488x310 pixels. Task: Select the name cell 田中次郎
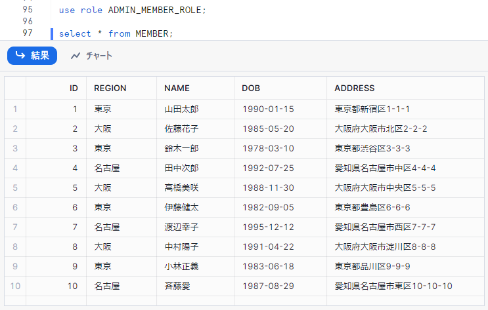tap(195, 168)
